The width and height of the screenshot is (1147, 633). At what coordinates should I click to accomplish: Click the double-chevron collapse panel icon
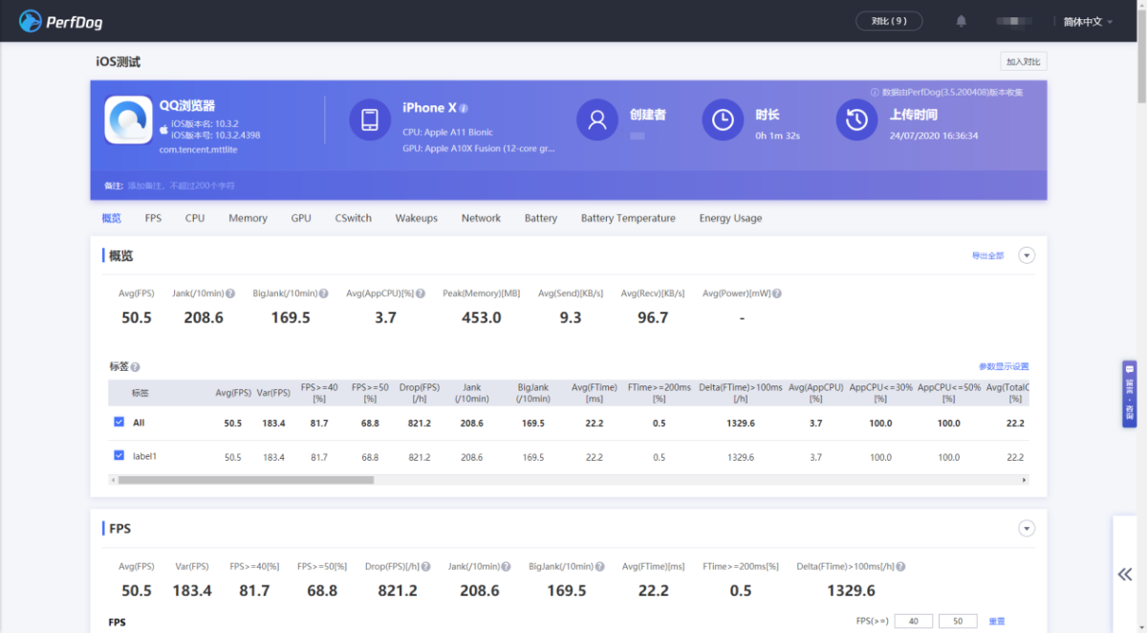point(1125,574)
